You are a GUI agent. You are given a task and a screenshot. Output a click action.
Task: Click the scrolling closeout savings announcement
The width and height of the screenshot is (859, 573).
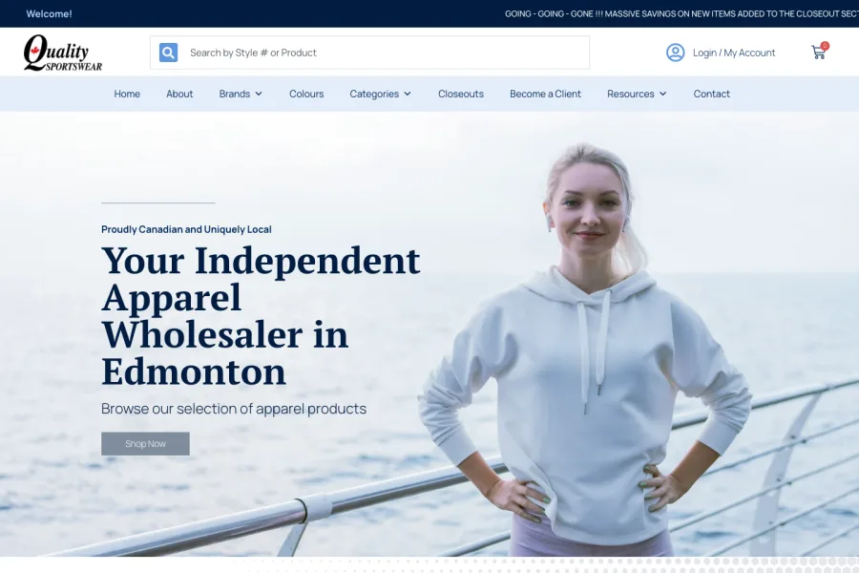(681, 13)
